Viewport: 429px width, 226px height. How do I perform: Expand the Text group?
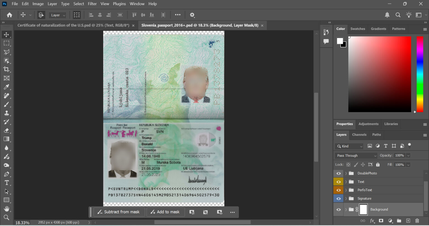tap(346, 182)
